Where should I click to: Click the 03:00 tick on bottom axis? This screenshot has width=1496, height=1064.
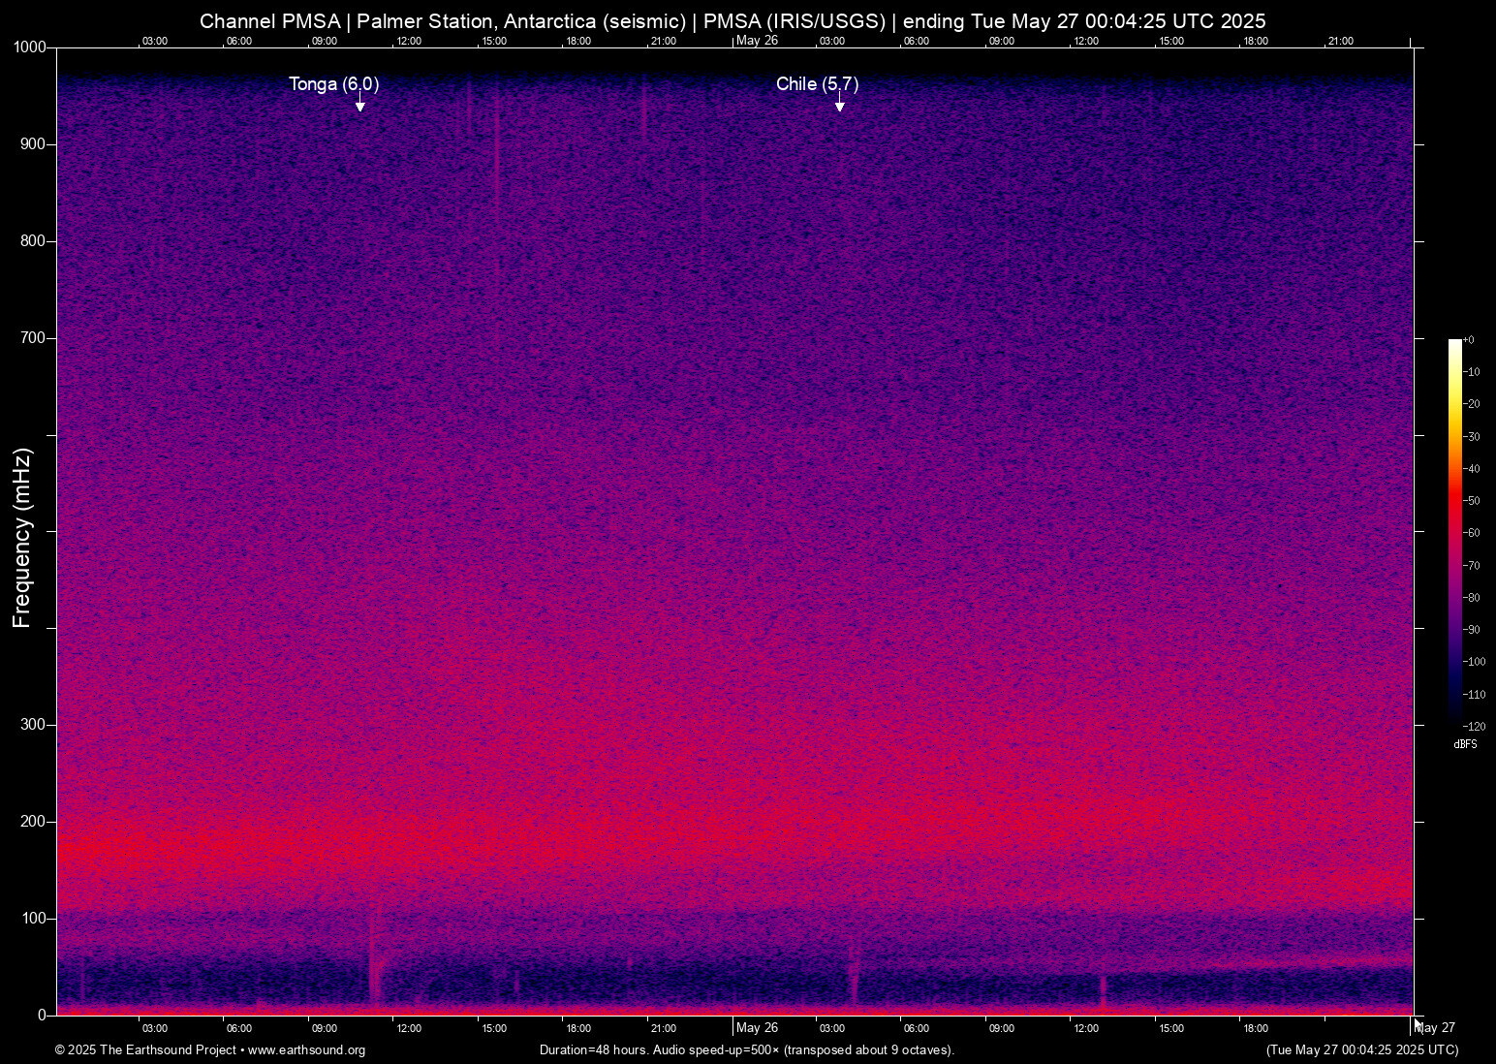(x=154, y=1027)
